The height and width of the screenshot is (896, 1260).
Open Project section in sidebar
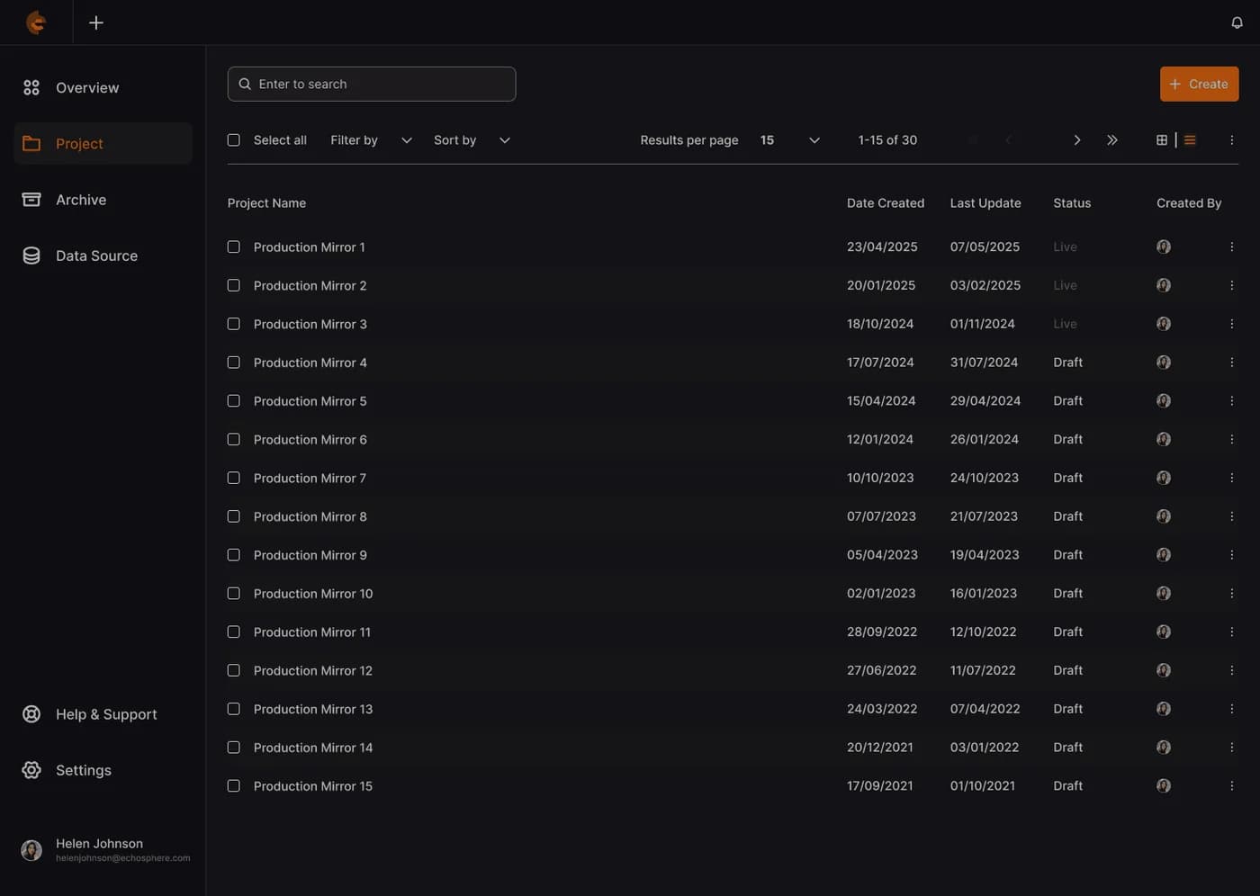click(x=103, y=143)
